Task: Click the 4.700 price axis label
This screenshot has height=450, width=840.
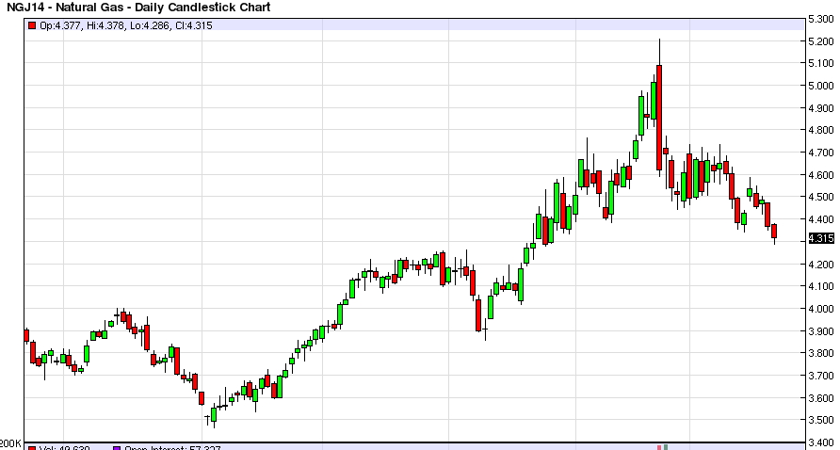Action: [820, 153]
